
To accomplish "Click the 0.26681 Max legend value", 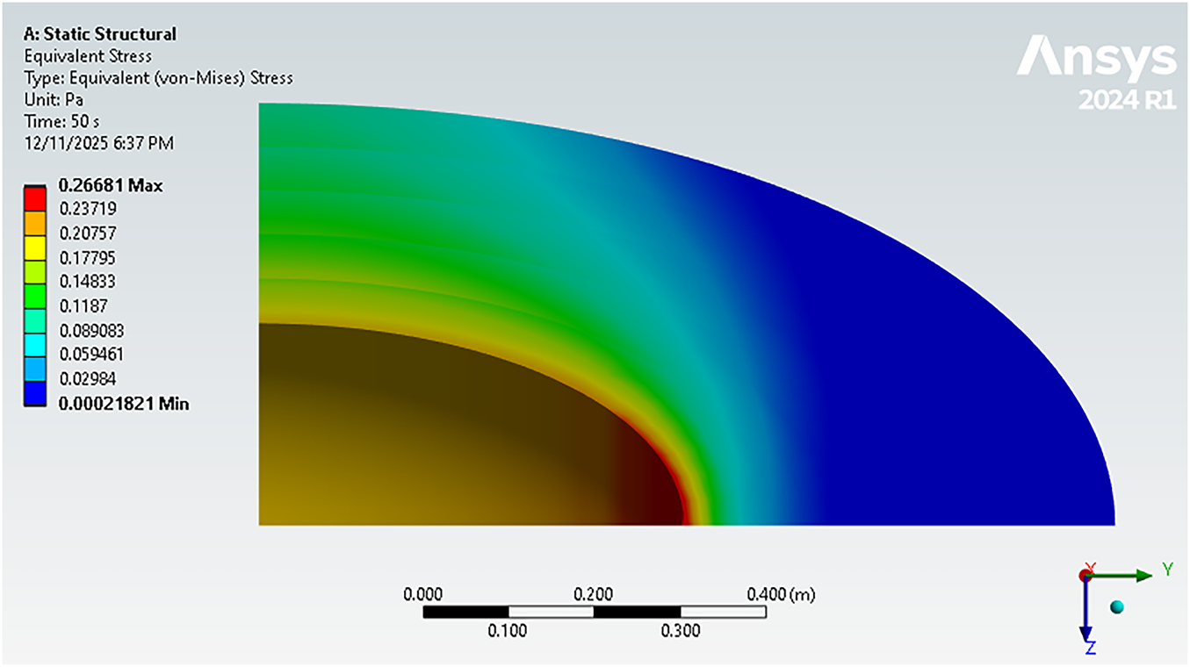I will pyautogui.click(x=110, y=185).
